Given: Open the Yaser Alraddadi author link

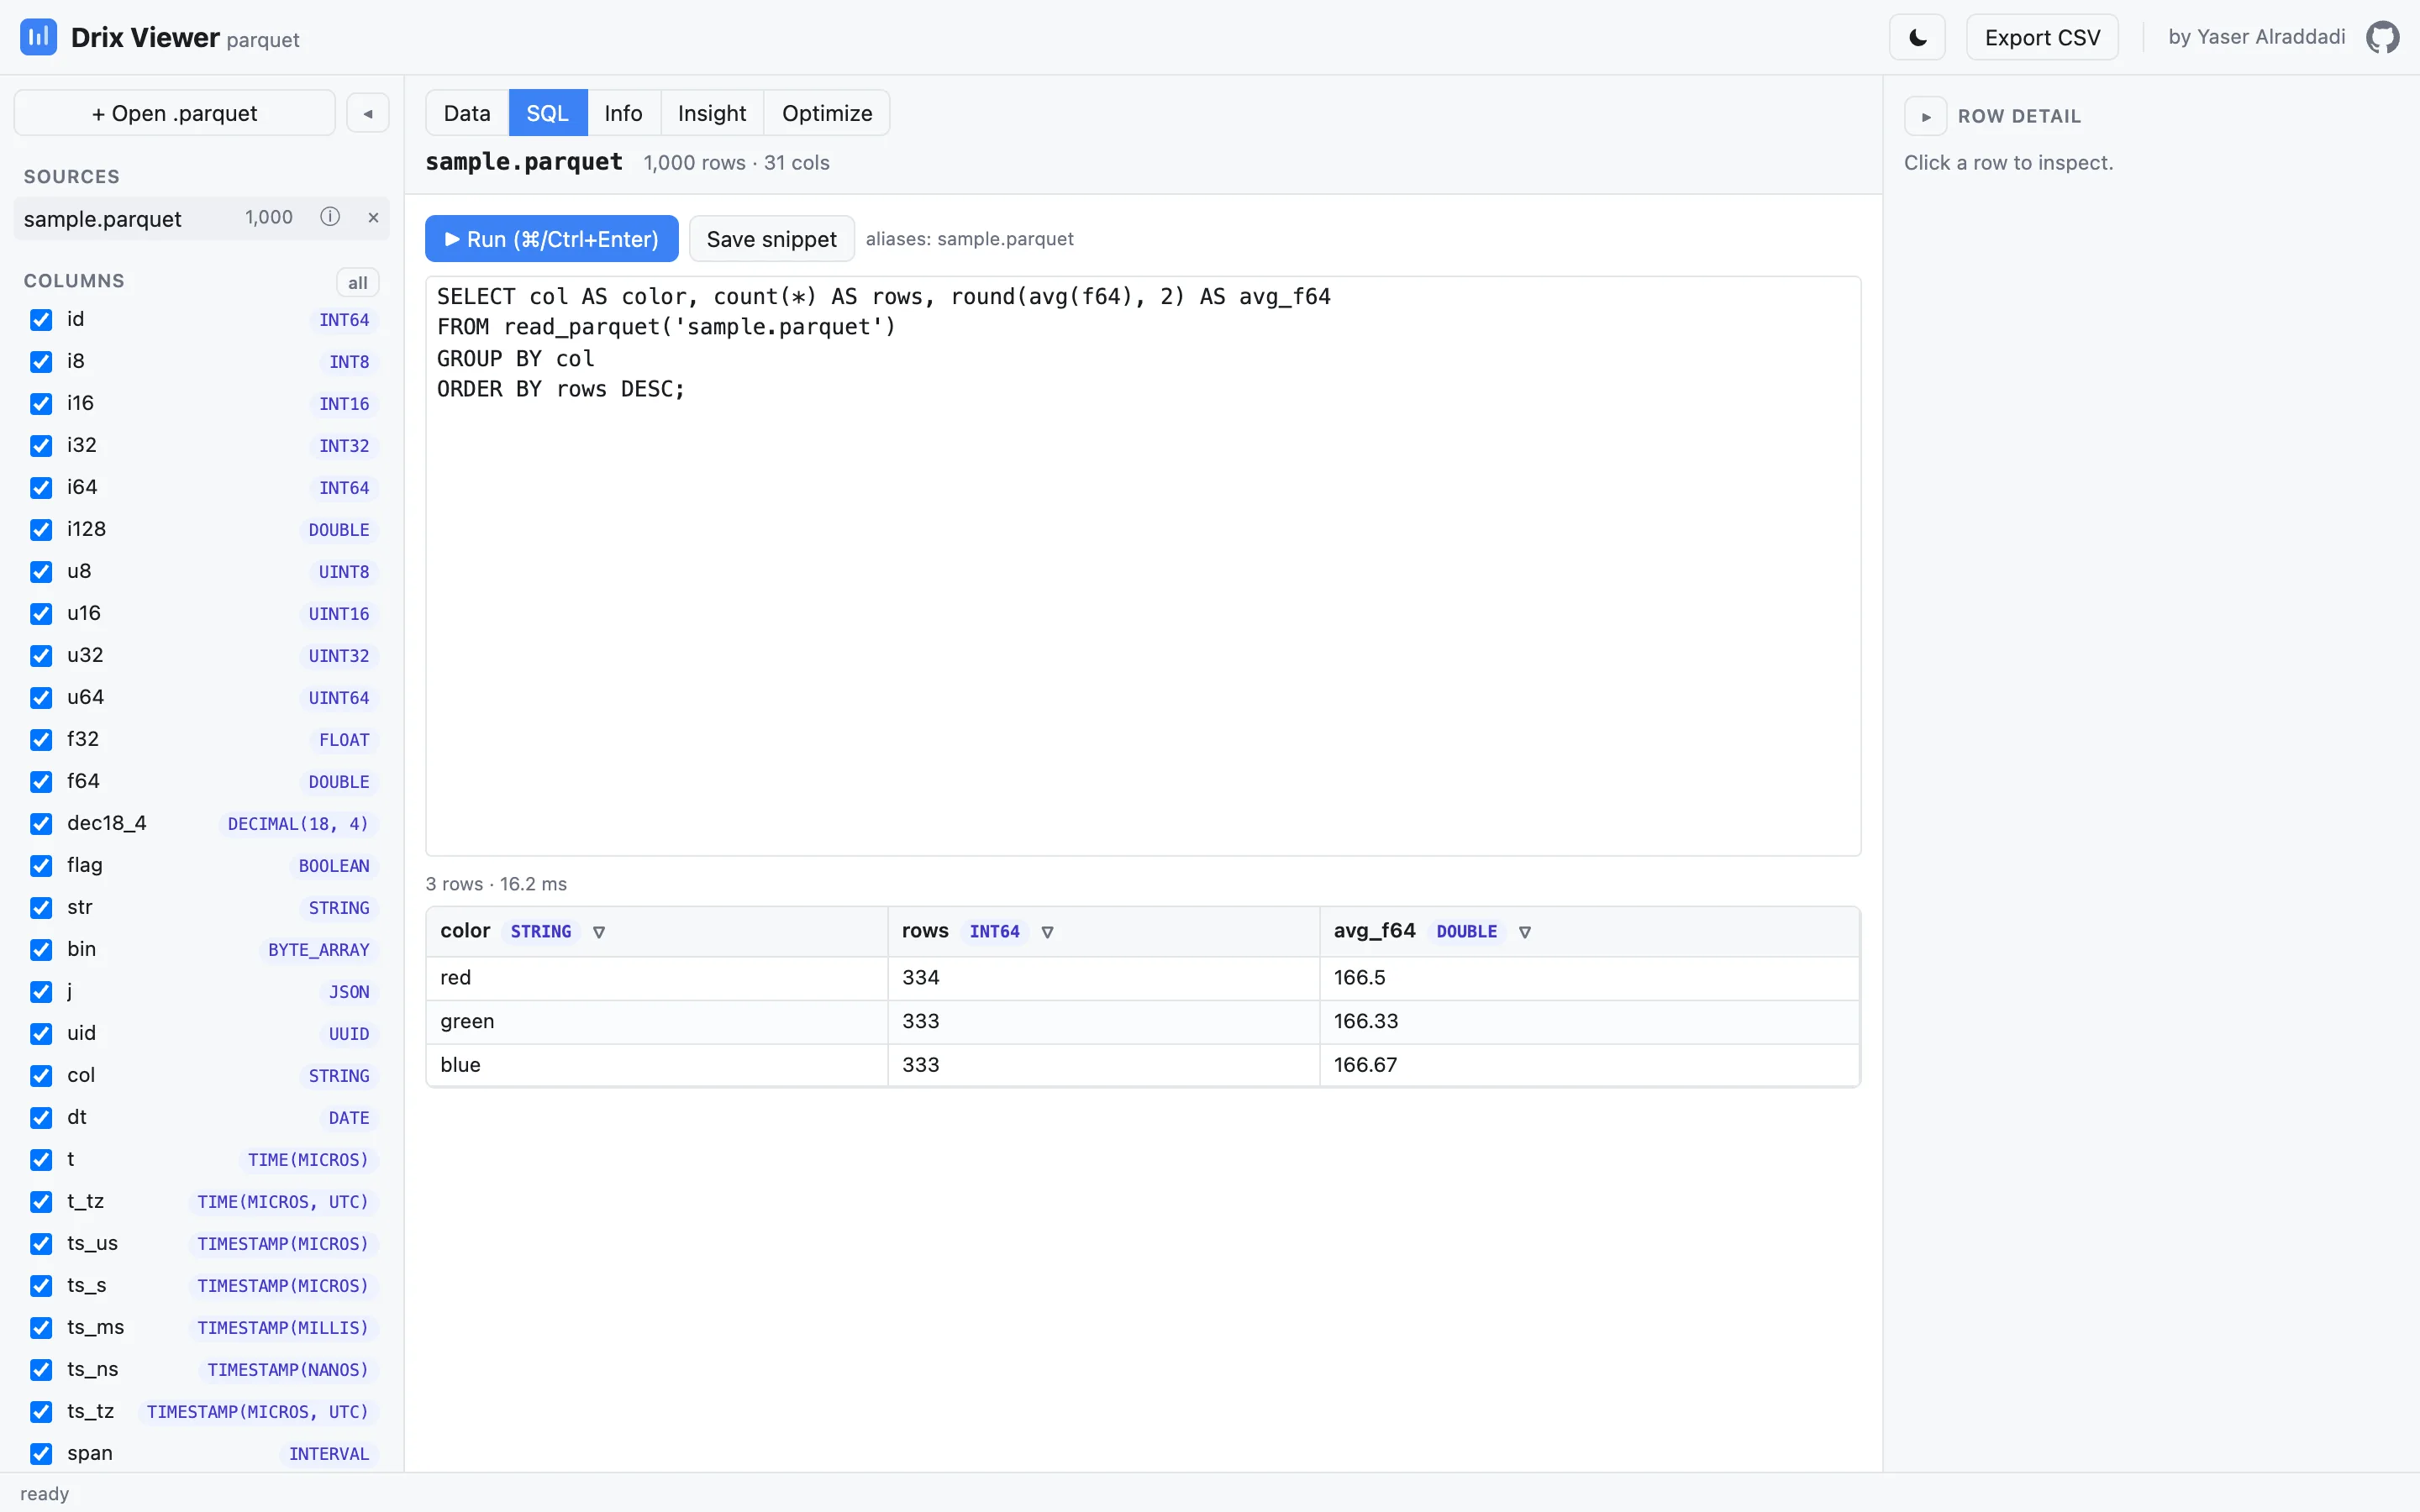Looking at the screenshot, I should [2256, 37].
